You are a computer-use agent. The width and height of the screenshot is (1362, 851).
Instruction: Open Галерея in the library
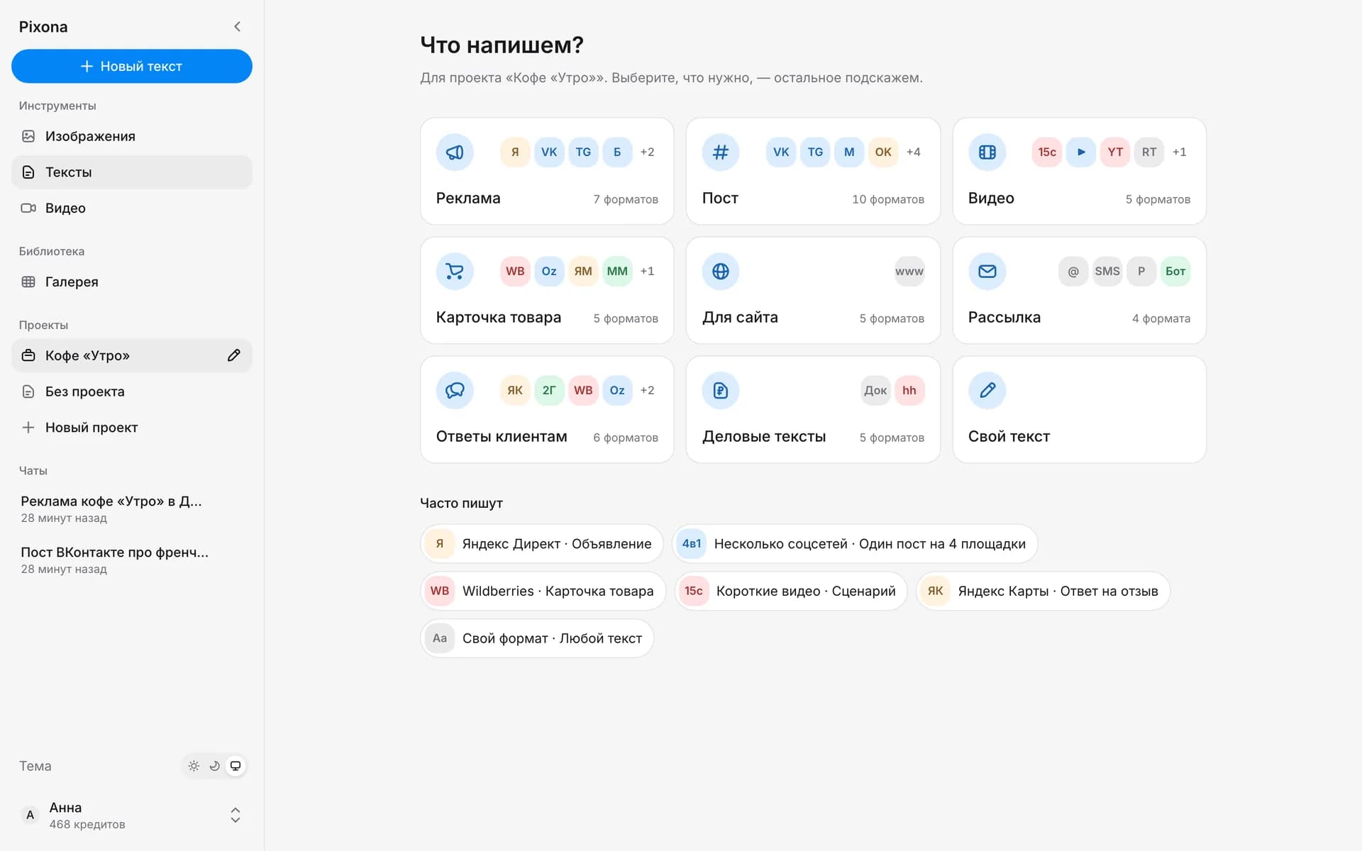click(x=132, y=282)
